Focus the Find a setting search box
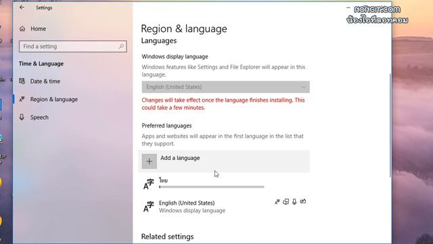Image resolution: width=433 pixels, height=244 pixels. pyautogui.click(x=73, y=46)
